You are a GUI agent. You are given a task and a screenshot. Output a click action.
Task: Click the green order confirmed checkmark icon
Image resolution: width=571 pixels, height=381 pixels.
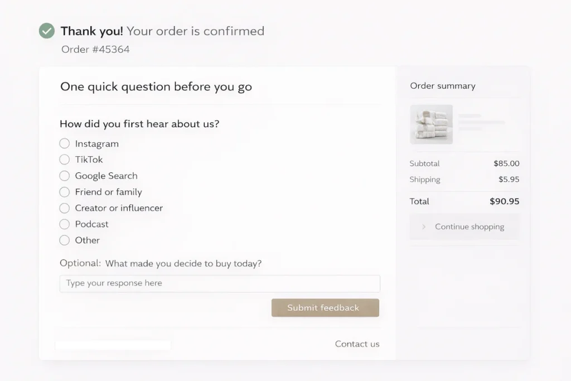tap(47, 31)
